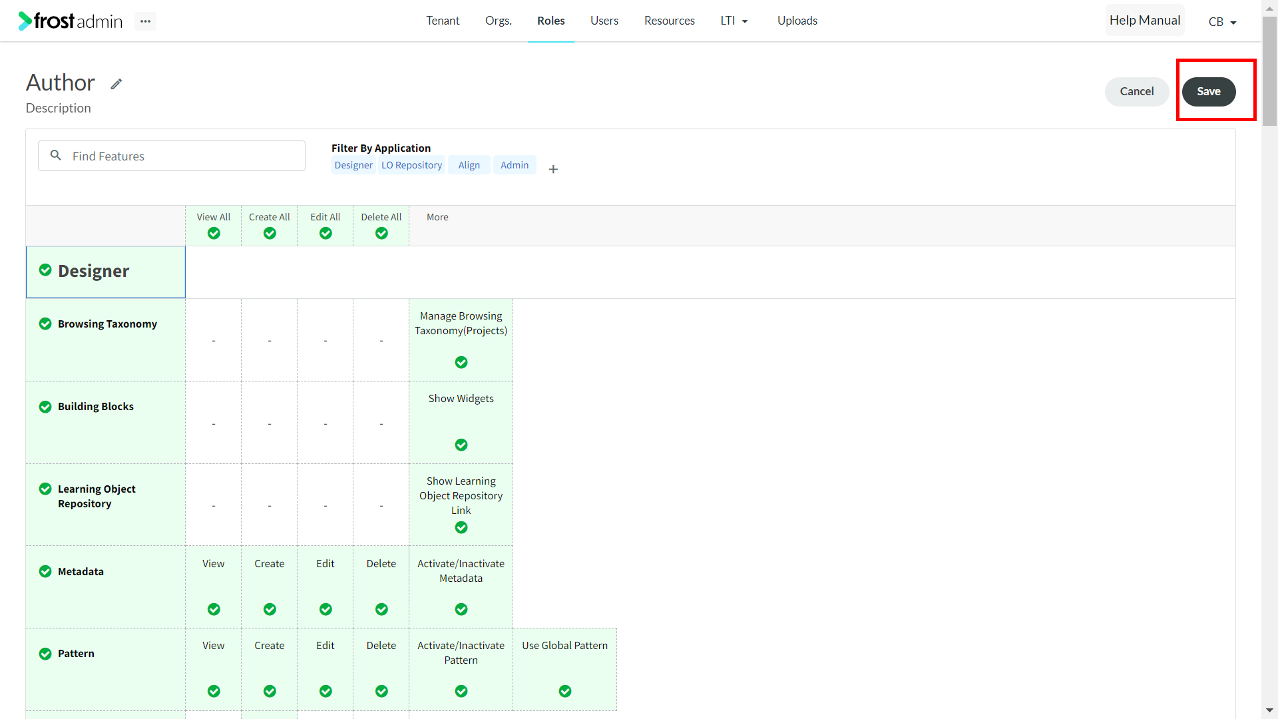The height and width of the screenshot is (719, 1278).
Task: Toggle Pattern Edit permission check
Action: pos(325,691)
